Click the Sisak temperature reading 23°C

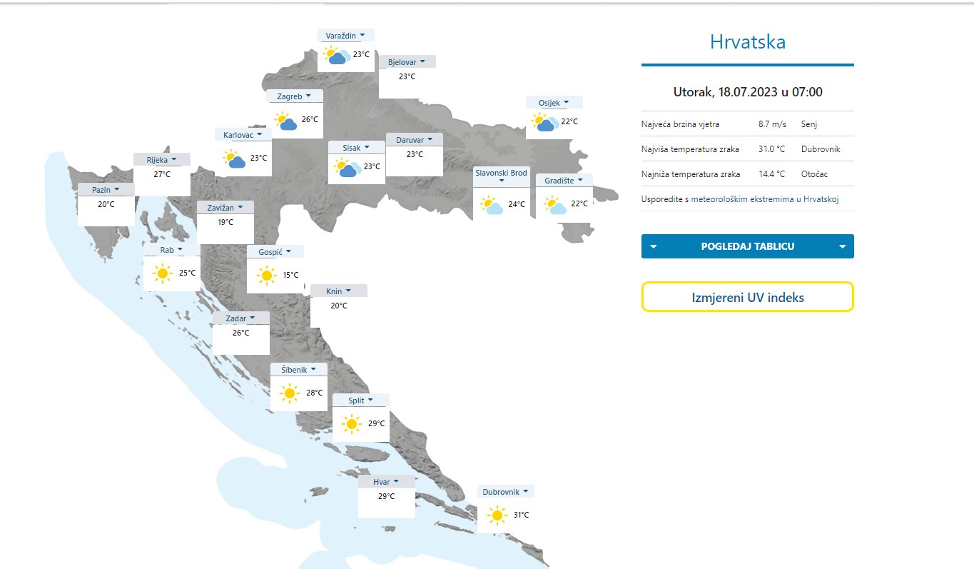372,167
